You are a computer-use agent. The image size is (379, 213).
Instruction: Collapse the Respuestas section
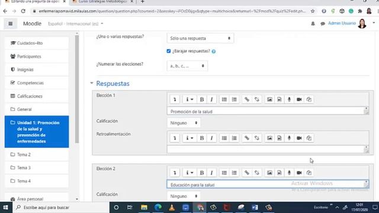click(x=113, y=83)
